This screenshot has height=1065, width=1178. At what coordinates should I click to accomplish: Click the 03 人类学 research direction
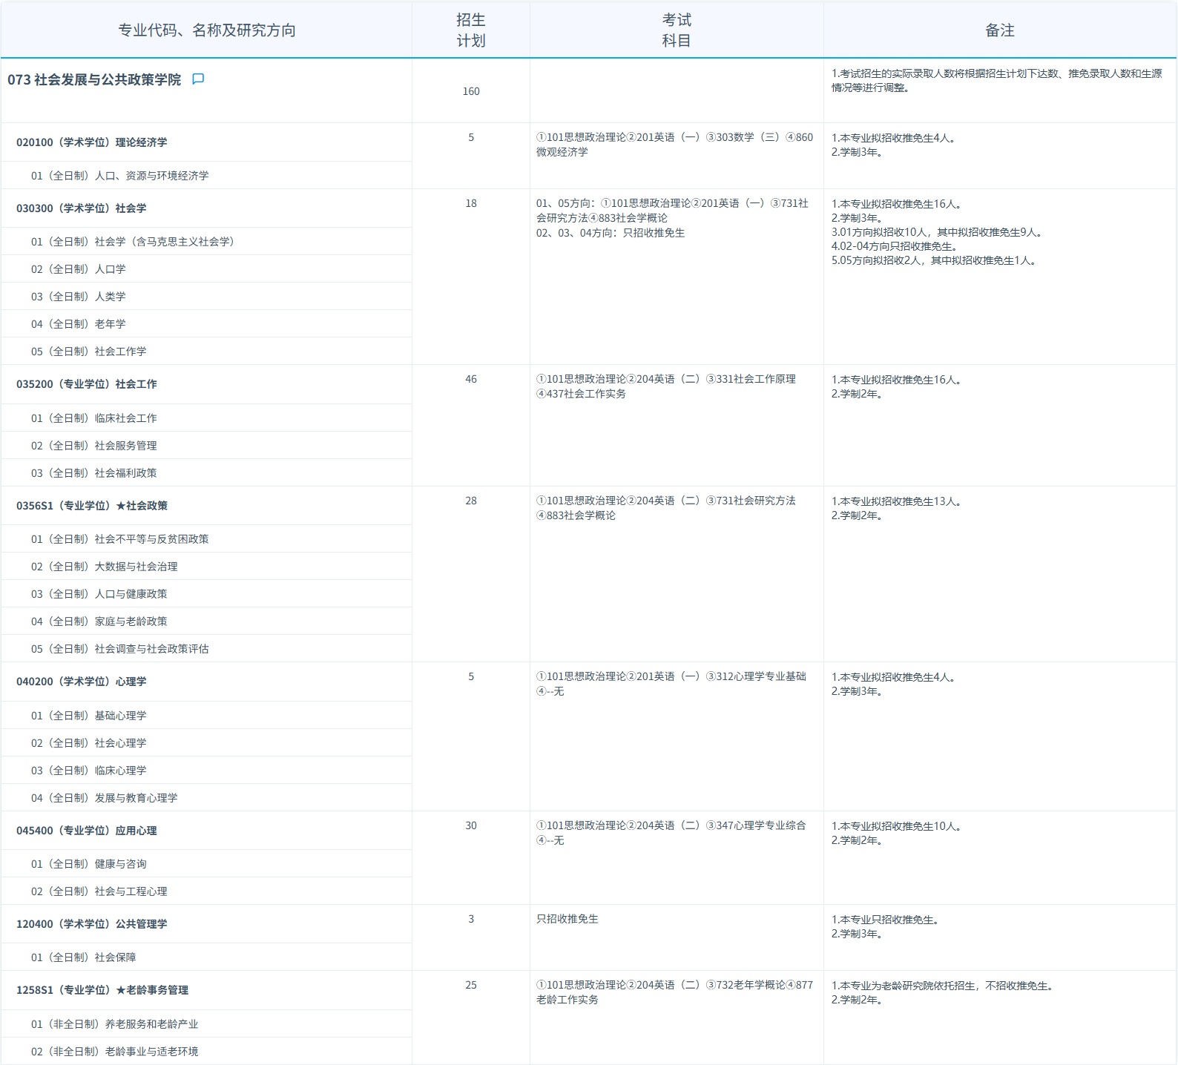click(x=79, y=297)
